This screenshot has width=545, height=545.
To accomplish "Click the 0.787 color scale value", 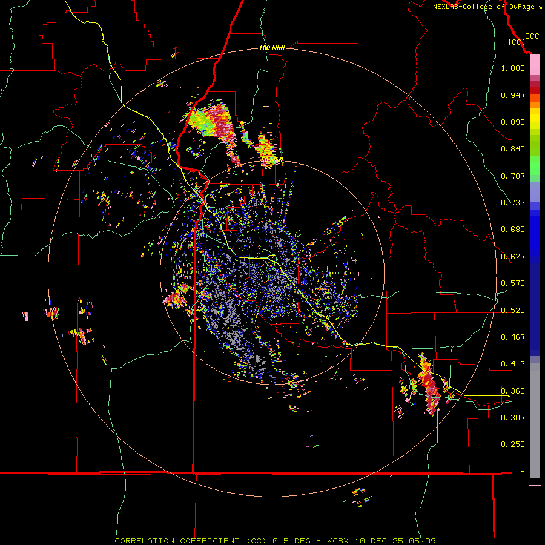I will click(x=513, y=176).
